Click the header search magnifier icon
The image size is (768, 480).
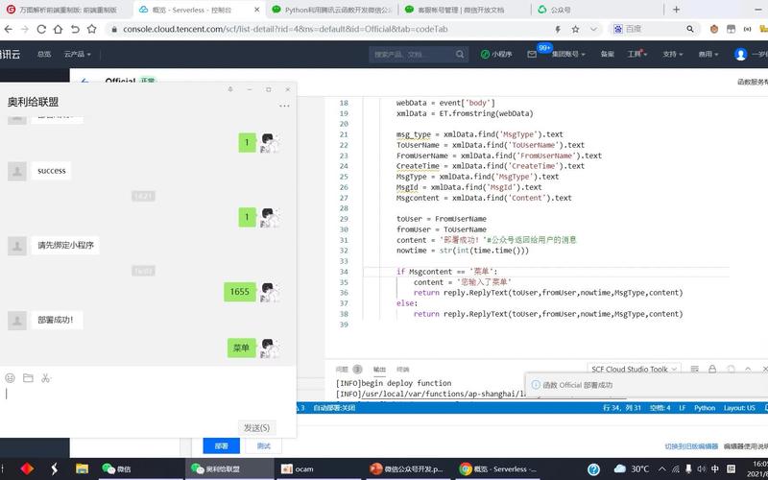point(460,55)
